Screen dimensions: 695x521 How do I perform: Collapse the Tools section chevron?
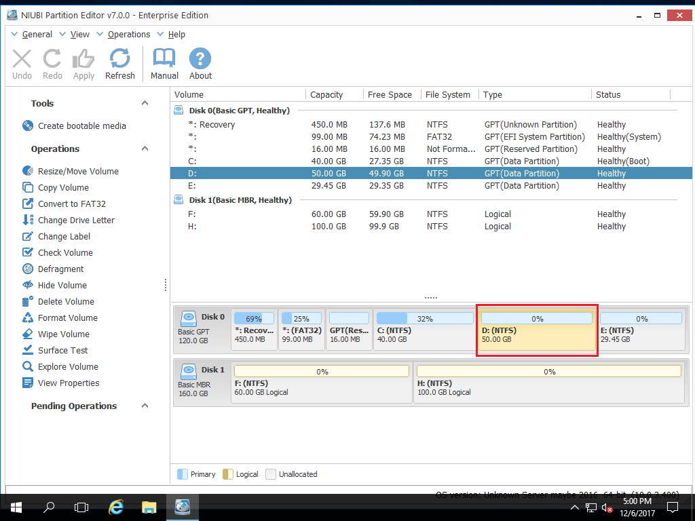coord(145,103)
